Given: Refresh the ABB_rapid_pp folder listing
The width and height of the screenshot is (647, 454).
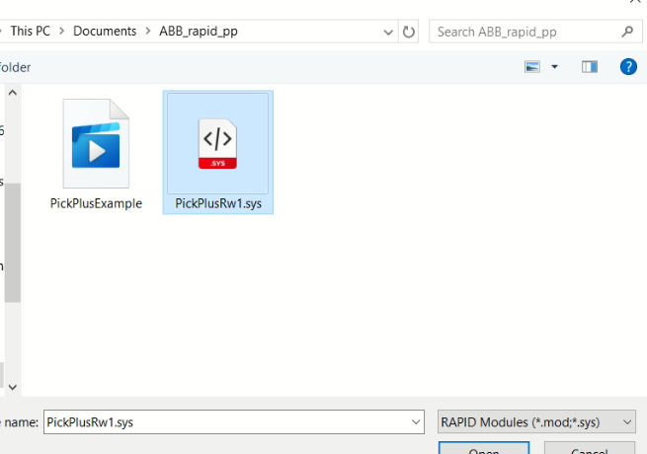Looking at the screenshot, I should coord(408,32).
